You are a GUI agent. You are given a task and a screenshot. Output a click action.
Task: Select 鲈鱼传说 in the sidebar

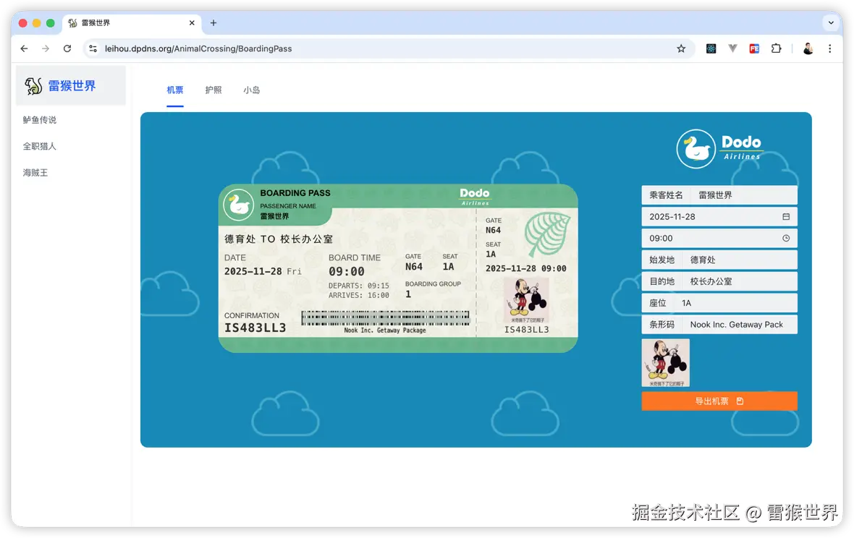[39, 119]
